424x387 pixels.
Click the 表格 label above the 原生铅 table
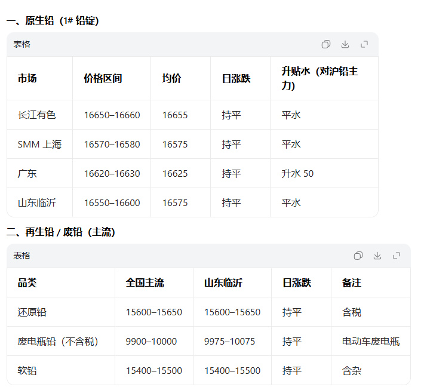coord(22,44)
